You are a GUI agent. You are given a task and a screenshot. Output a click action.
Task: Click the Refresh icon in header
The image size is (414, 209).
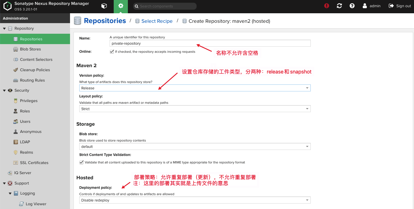tap(339, 6)
